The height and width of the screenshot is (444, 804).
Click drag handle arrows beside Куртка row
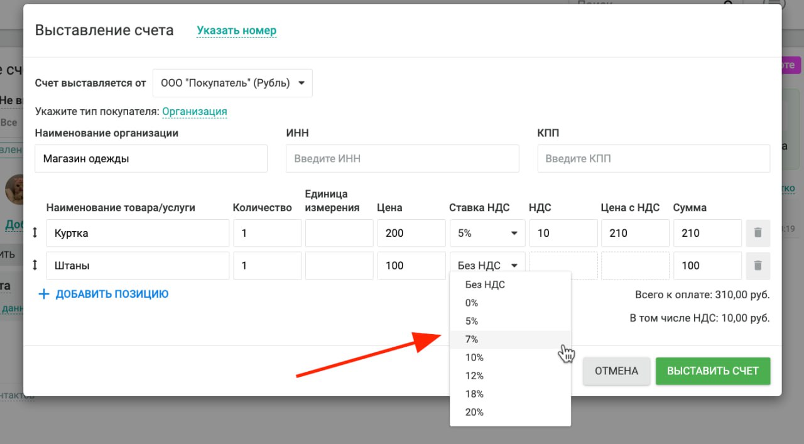point(35,233)
